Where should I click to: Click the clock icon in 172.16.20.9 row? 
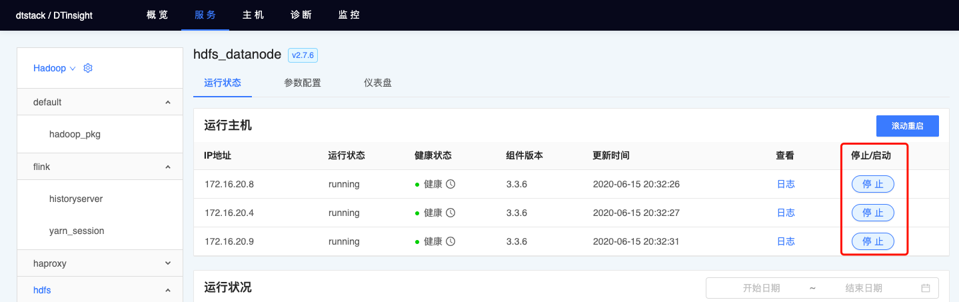tap(451, 241)
